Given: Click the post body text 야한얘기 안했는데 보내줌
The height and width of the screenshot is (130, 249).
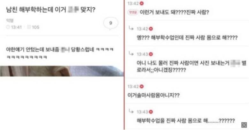Looking at the screenshot, I should tap(60, 53).
